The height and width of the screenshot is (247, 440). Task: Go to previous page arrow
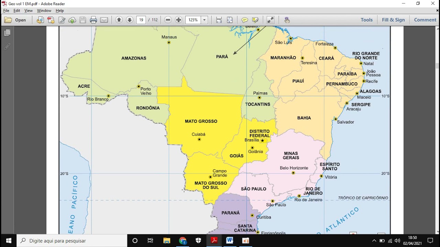tap(119, 20)
